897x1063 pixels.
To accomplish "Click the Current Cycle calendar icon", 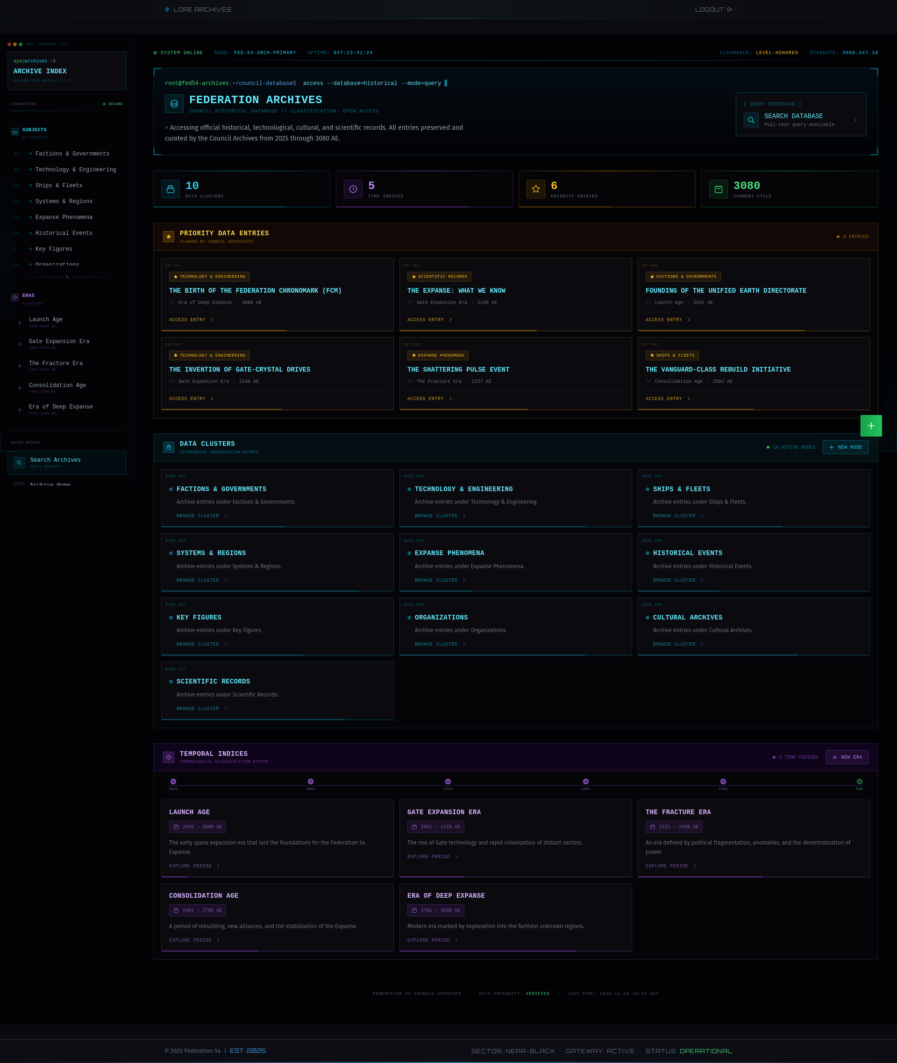I will click(x=718, y=189).
